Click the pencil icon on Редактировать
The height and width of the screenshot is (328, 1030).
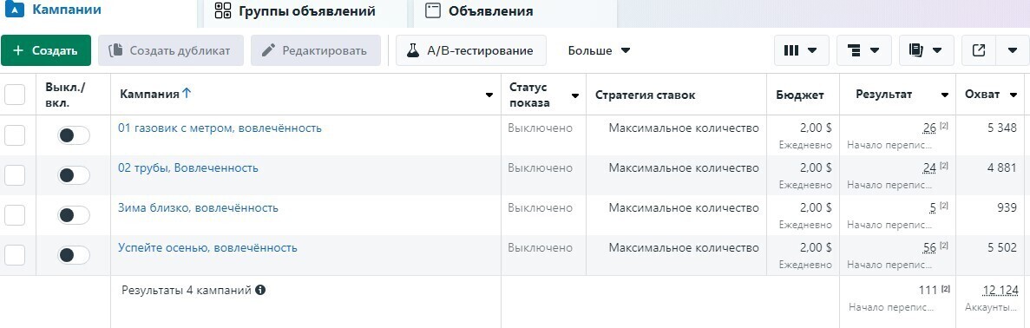coord(268,50)
